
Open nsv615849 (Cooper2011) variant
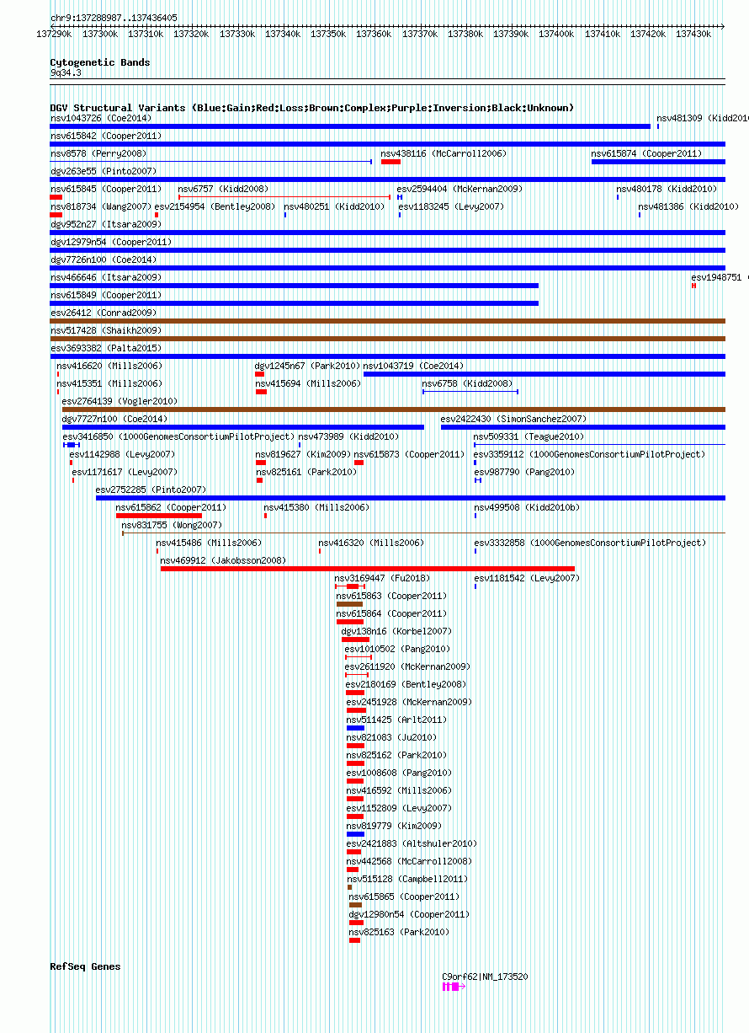pos(106,295)
